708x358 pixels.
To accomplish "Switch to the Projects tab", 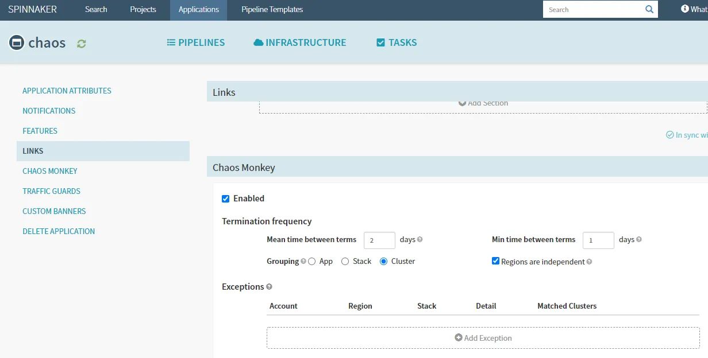I will click(143, 10).
